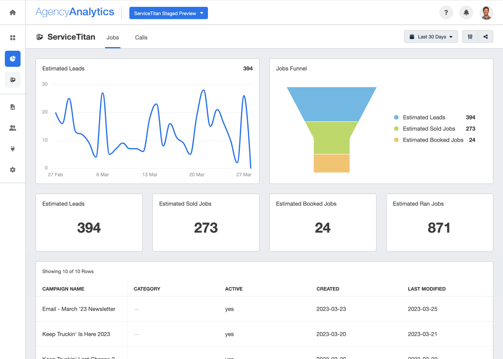Click the 20 Mar label on the chart axis
The height and width of the screenshot is (359, 503).
197,175
